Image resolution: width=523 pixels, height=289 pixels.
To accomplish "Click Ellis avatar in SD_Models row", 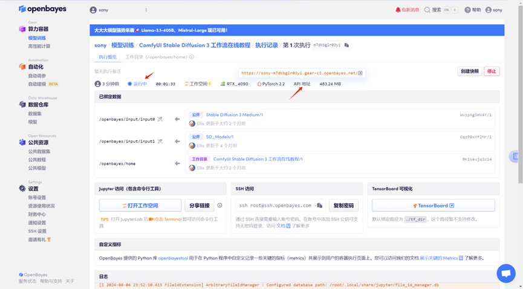I will click(192, 146).
